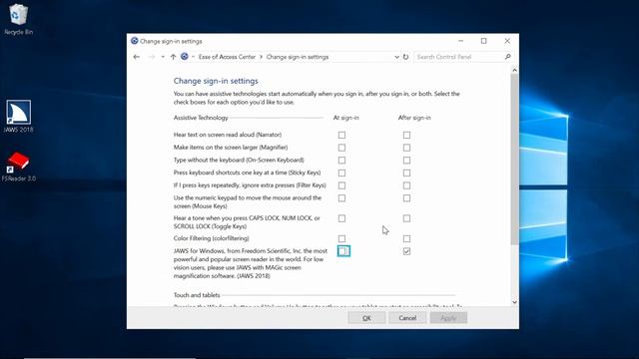Check JAWS 2018 at sign-in box
639x359 pixels.
click(343, 251)
